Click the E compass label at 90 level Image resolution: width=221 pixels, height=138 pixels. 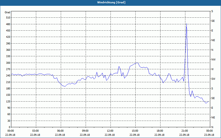coord(212,108)
